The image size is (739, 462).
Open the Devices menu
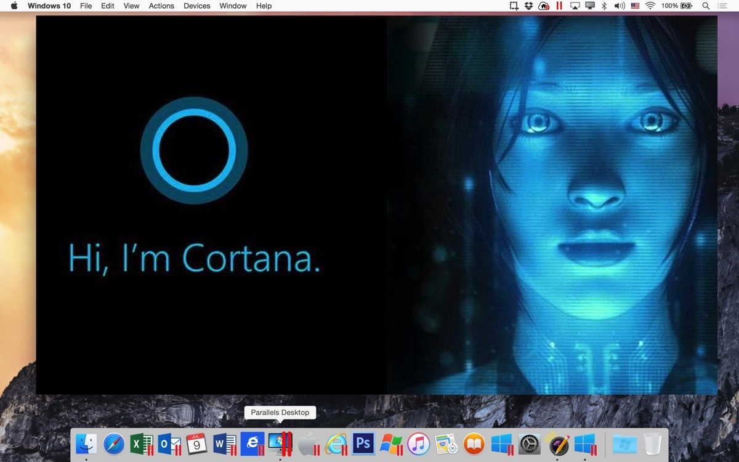click(x=197, y=6)
